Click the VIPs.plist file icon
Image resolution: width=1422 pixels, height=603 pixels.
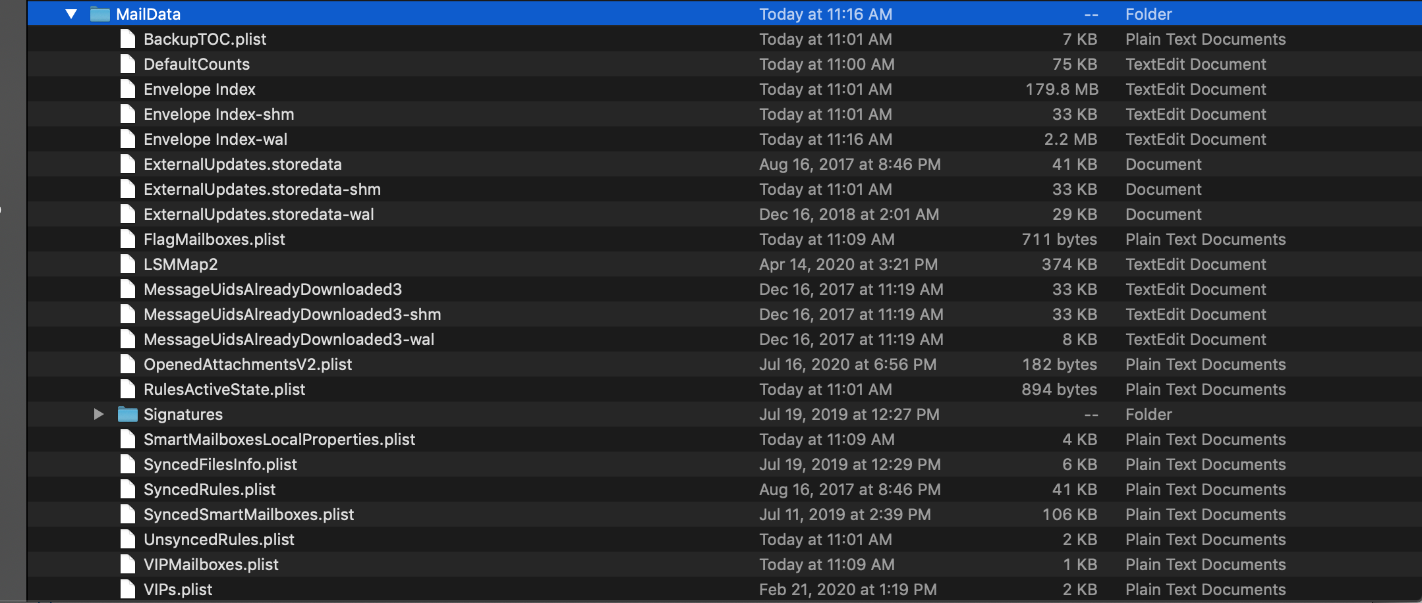pos(128,589)
